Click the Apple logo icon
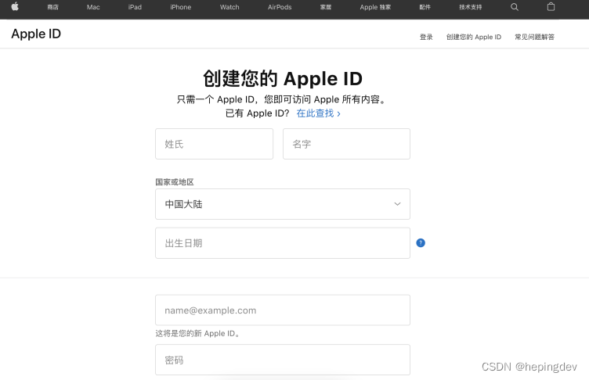Image resolution: width=589 pixels, height=380 pixels. pyautogui.click(x=15, y=7)
